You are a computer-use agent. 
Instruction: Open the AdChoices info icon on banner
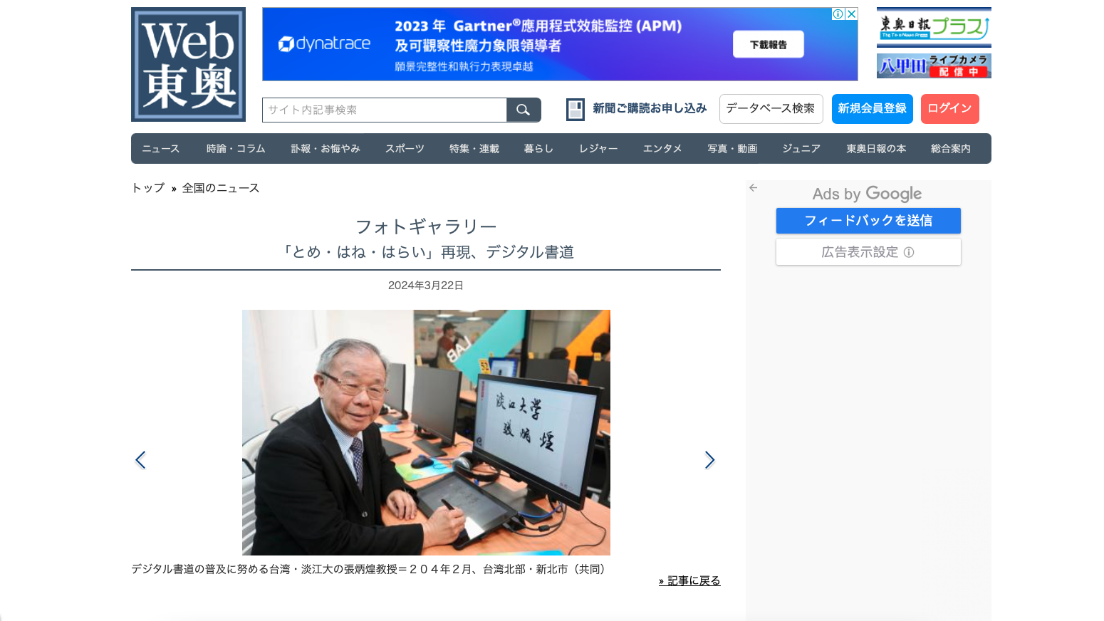click(x=838, y=14)
